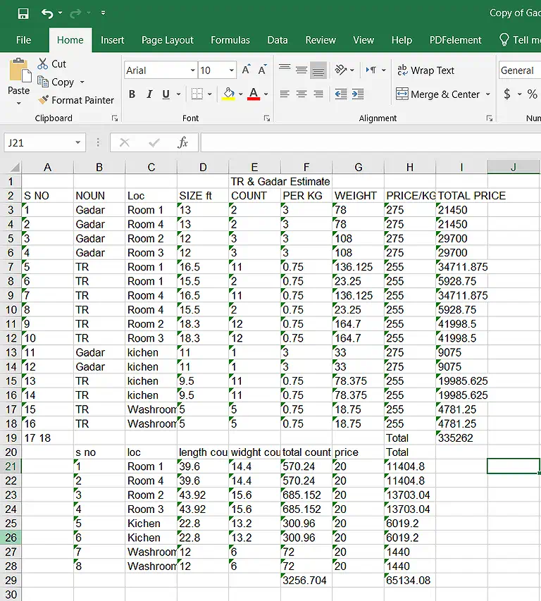Click the Tell me lightbulb icon
Viewport: 541px width, 601px height.
pos(504,40)
